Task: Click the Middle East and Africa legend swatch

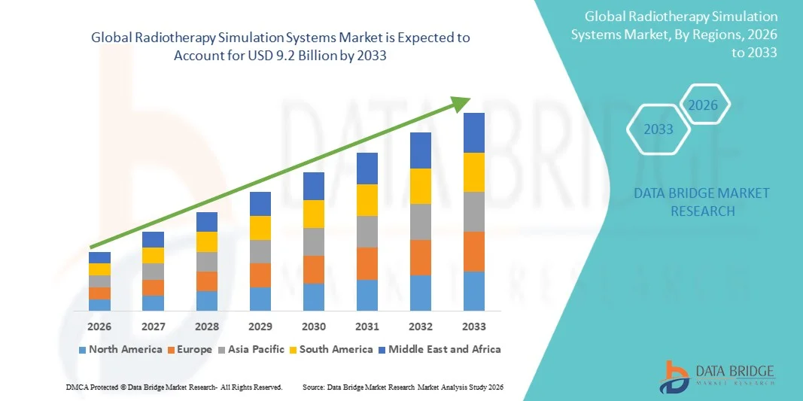Action: click(382, 351)
